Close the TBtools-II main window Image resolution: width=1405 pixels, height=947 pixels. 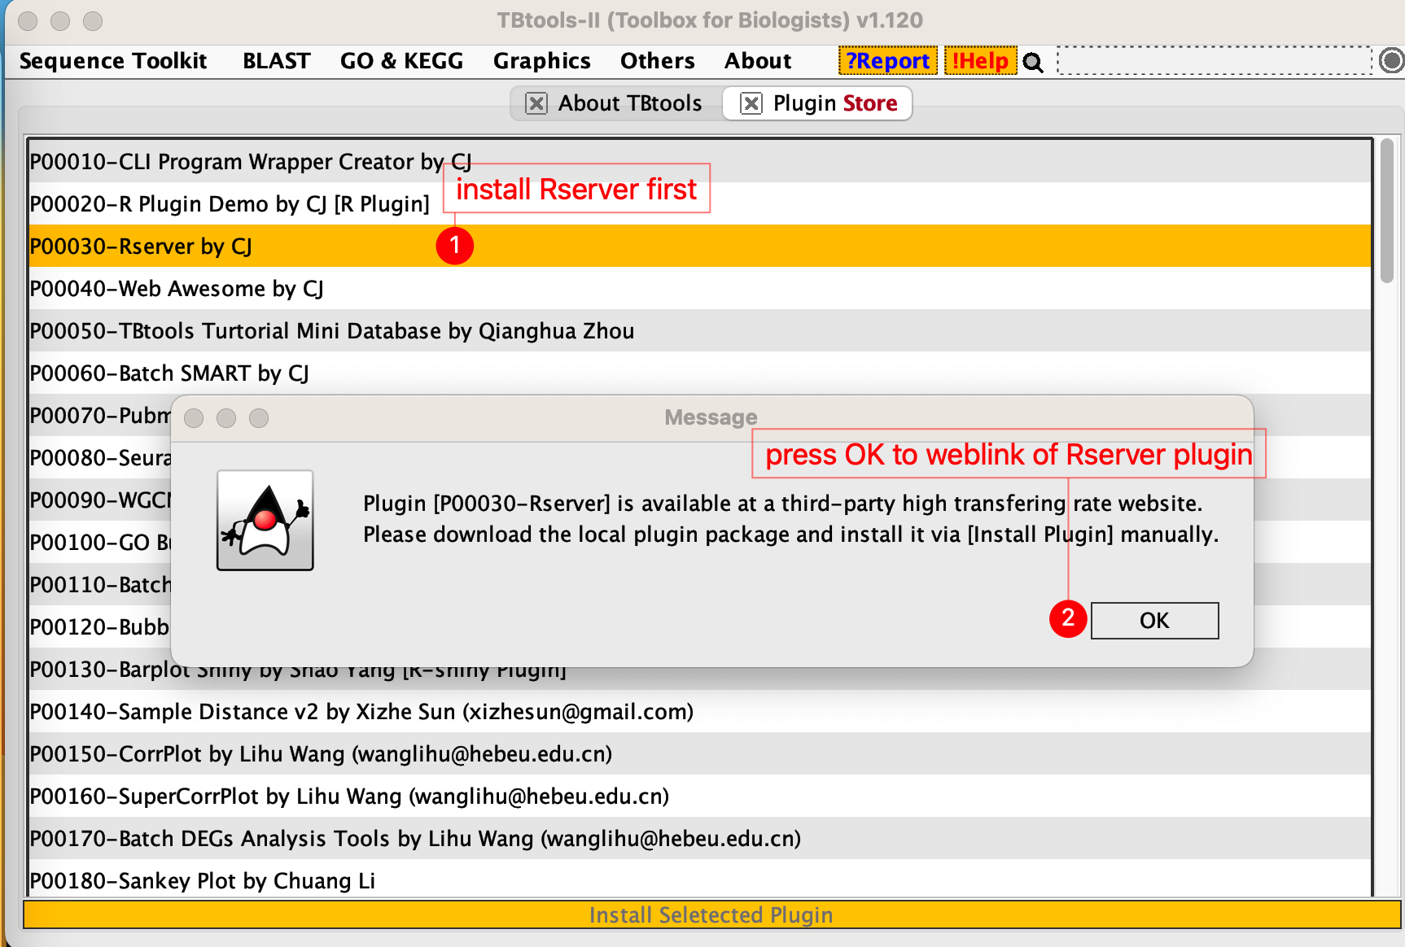tap(28, 21)
